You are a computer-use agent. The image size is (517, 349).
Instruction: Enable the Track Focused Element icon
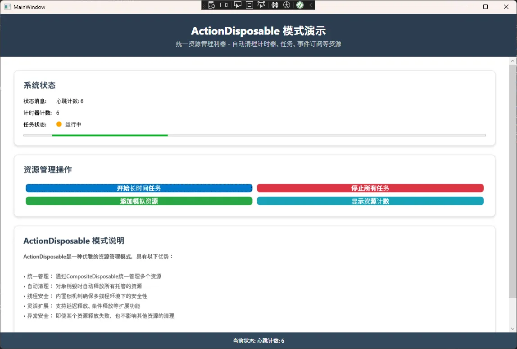tap(261, 5)
